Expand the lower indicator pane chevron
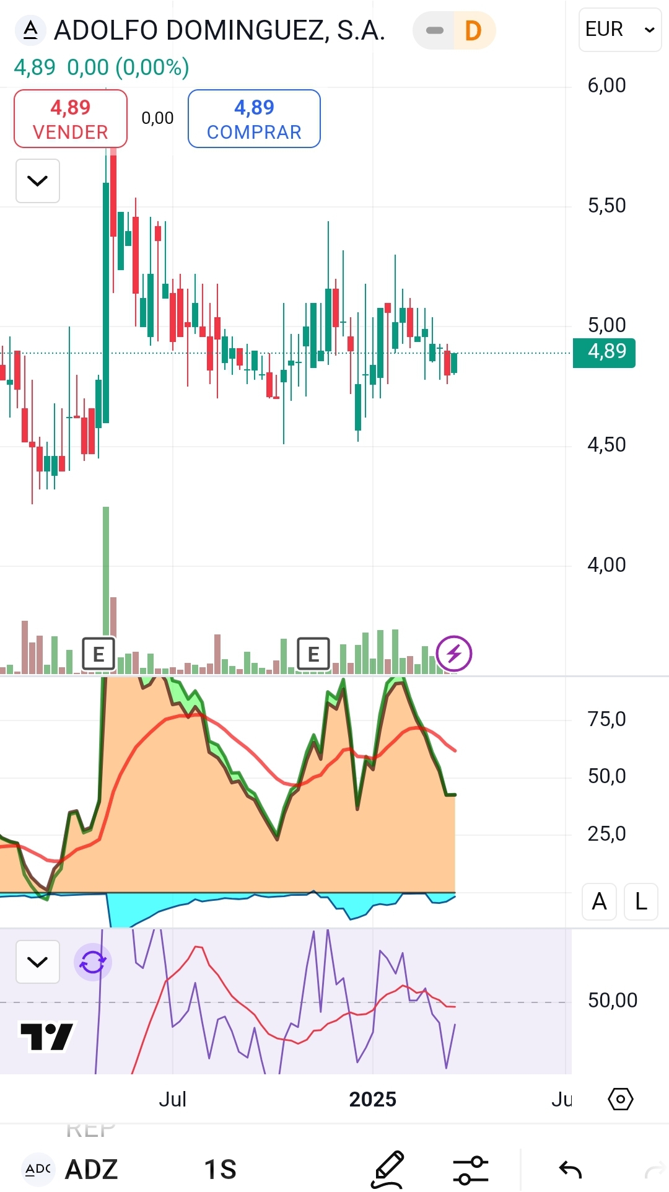The width and height of the screenshot is (669, 1192). [x=38, y=962]
